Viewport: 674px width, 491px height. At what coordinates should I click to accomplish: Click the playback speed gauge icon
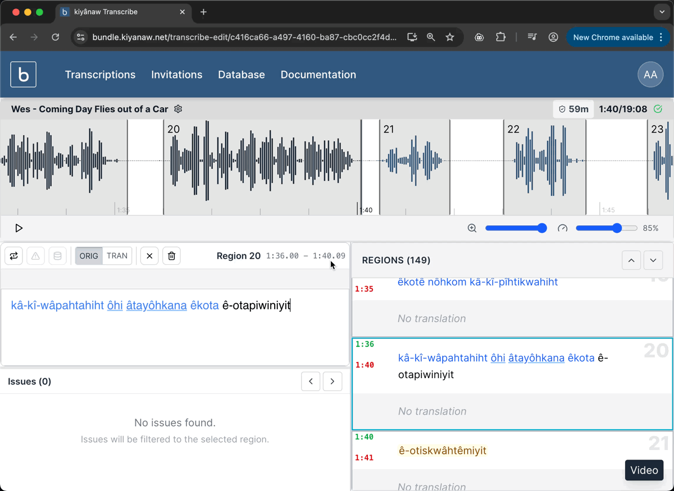pyautogui.click(x=562, y=228)
